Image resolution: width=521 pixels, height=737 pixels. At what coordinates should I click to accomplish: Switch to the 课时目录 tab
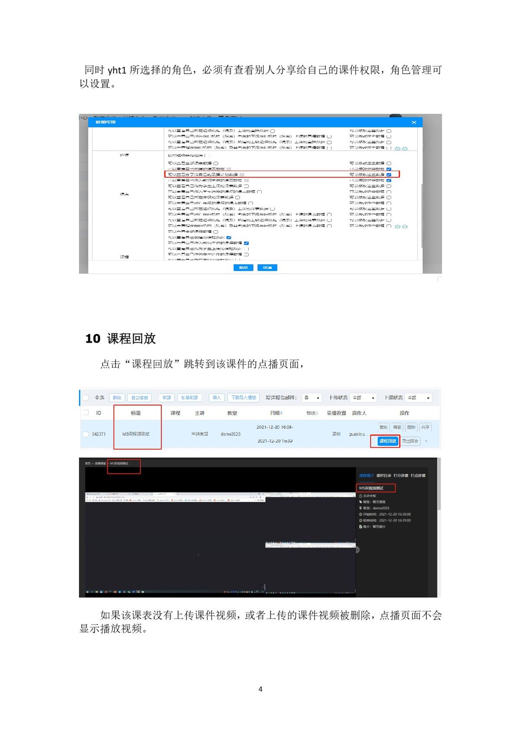[383, 476]
